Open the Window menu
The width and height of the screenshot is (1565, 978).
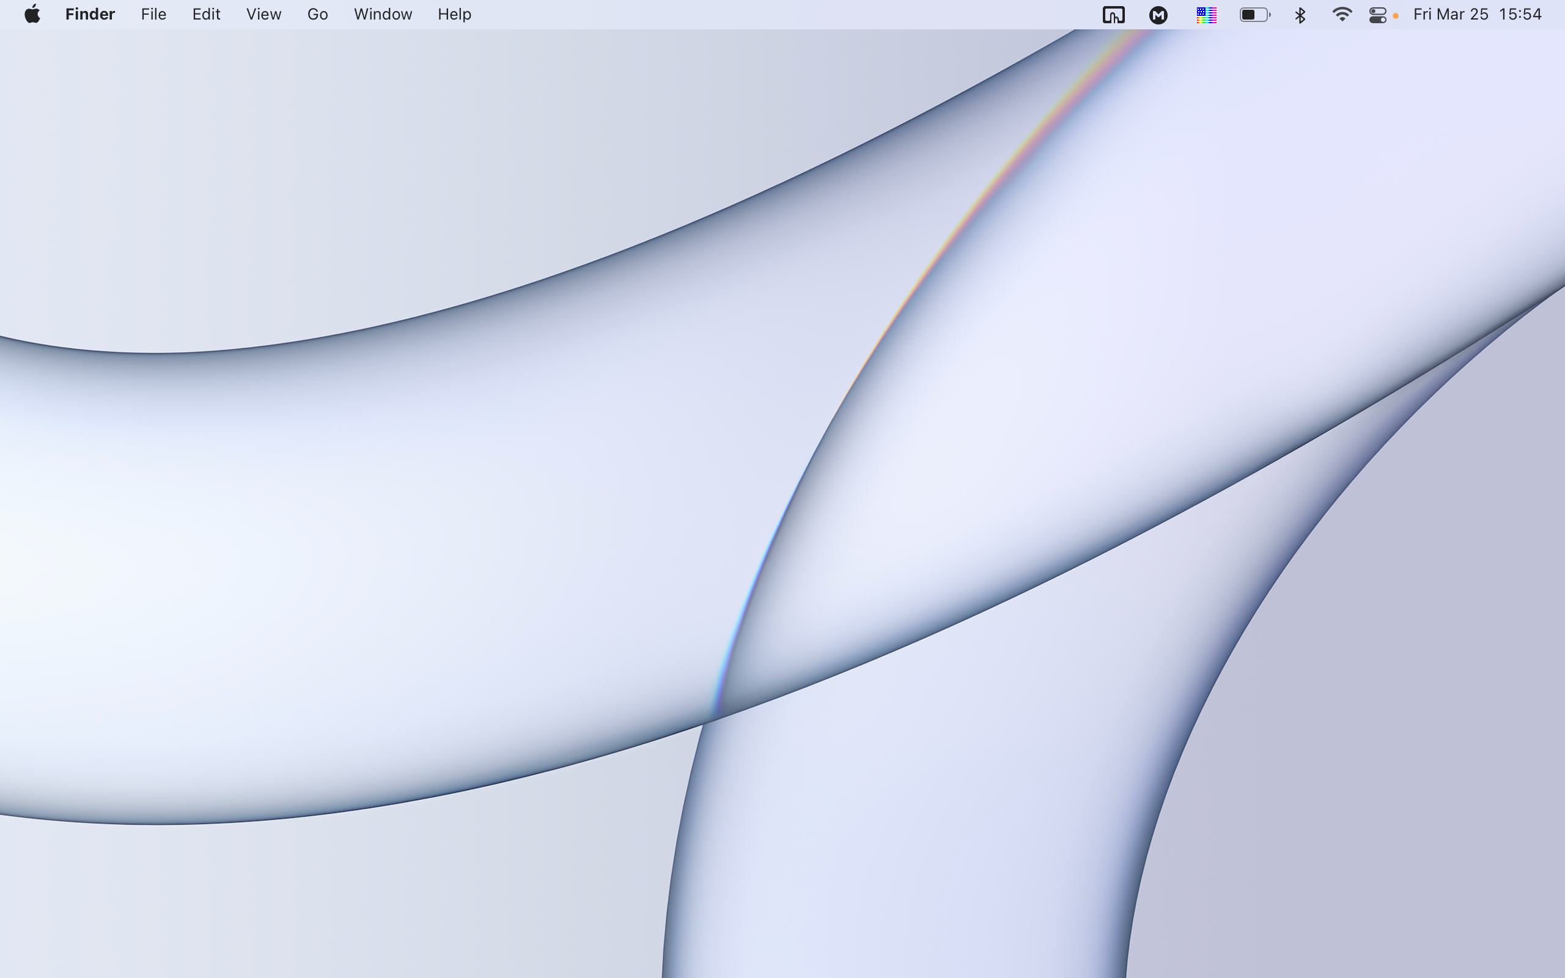click(x=383, y=14)
